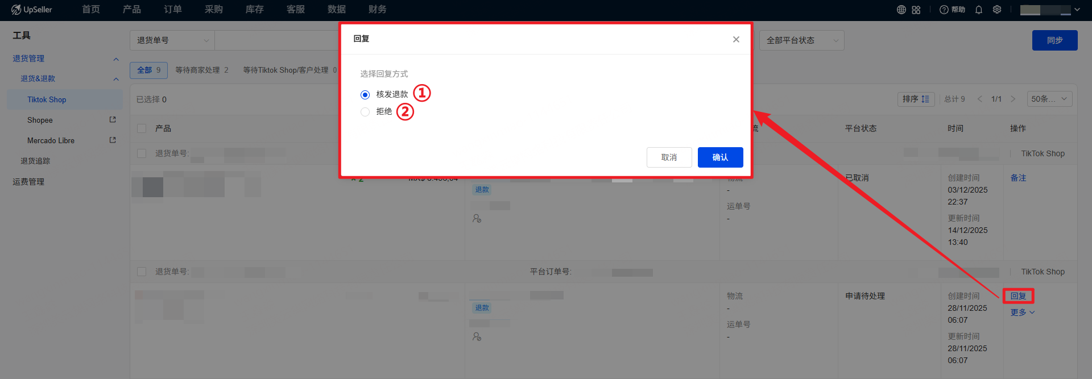
Task: Collapse the 退货管理 sidebar section
Action: coord(116,59)
